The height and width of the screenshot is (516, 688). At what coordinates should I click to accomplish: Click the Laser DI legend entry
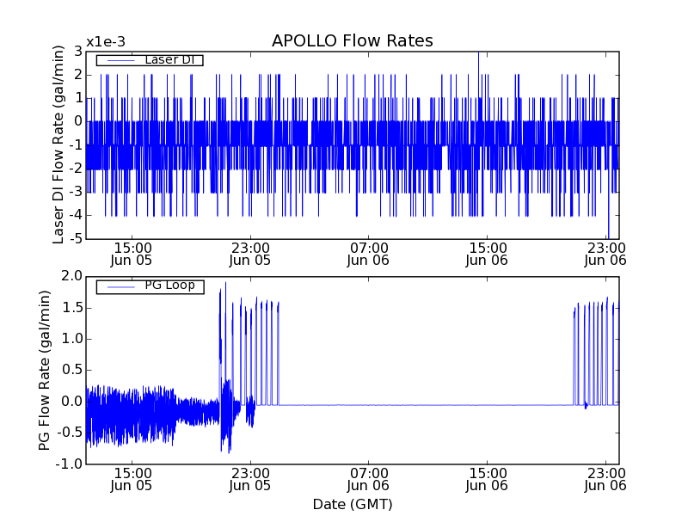(150, 59)
